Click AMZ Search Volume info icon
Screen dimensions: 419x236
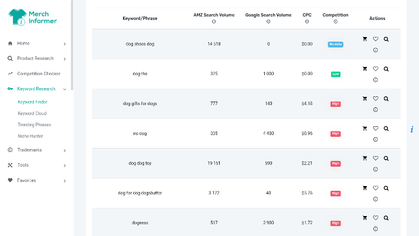(214, 22)
